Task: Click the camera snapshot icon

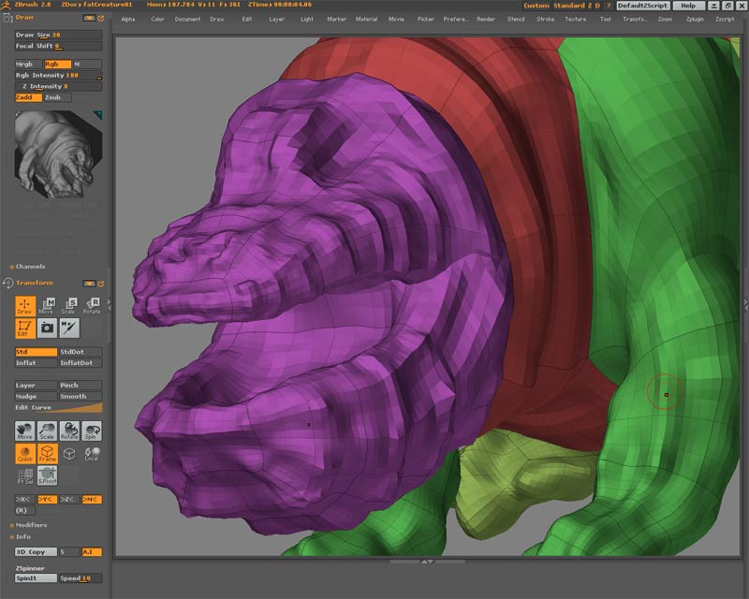Action: 47,328
